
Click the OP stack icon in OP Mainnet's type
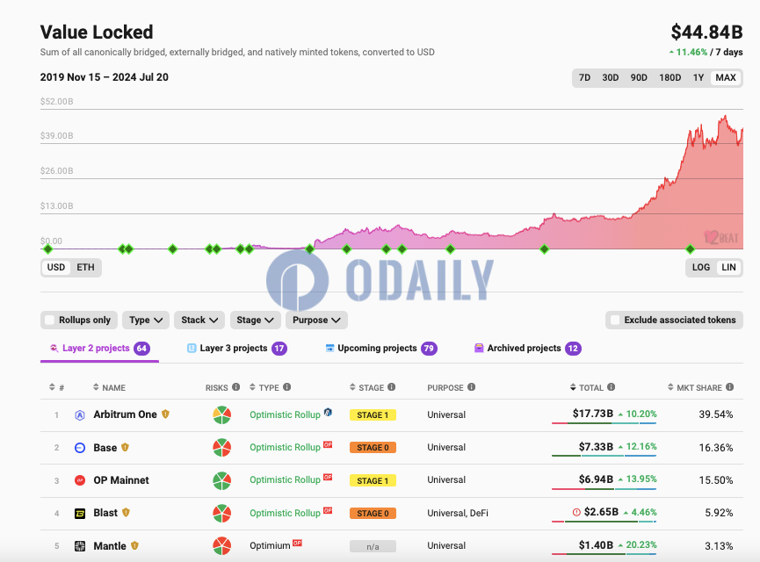click(328, 477)
